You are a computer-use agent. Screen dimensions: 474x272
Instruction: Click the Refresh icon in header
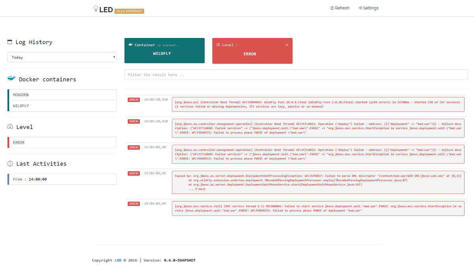[332, 8]
